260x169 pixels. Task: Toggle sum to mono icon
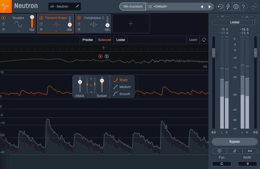click(x=219, y=151)
